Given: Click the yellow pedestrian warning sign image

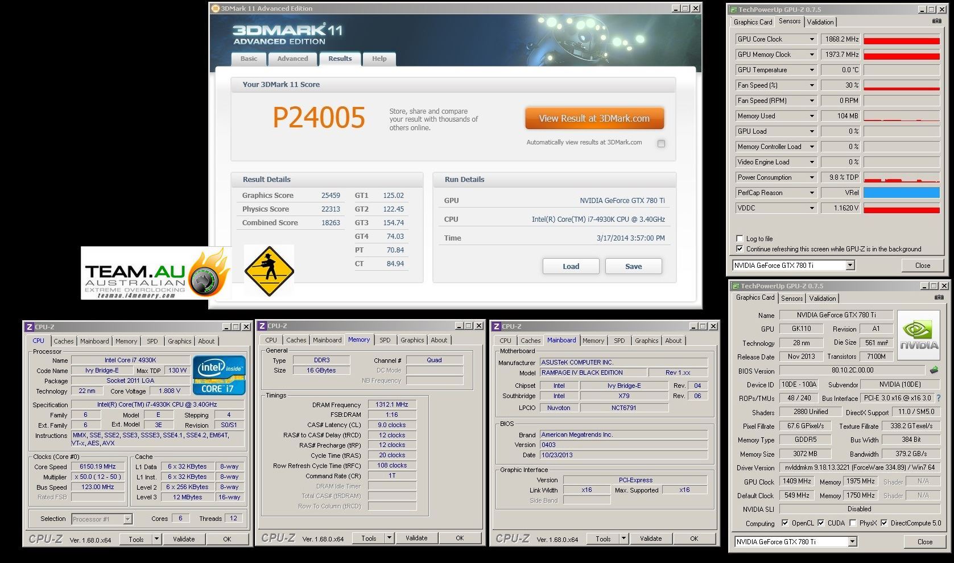Looking at the screenshot, I should pyautogui.click(x=269, y=271).
